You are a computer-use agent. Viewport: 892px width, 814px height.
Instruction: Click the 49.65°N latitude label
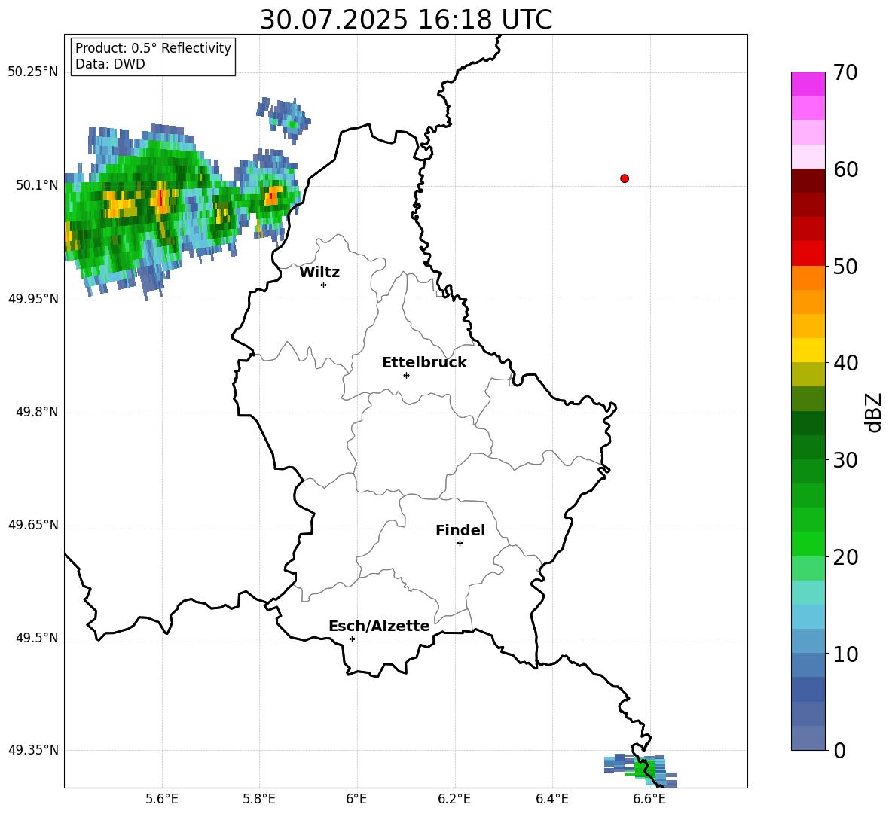tap(33, 525)
